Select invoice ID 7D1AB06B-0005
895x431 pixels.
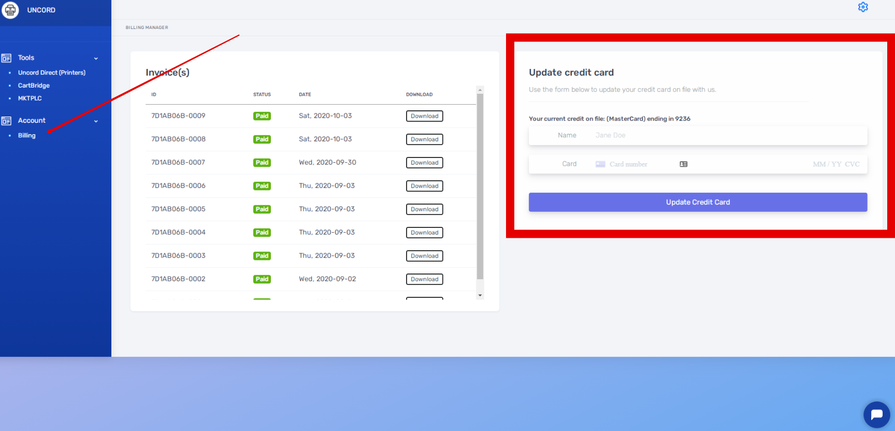click(178, 209)
